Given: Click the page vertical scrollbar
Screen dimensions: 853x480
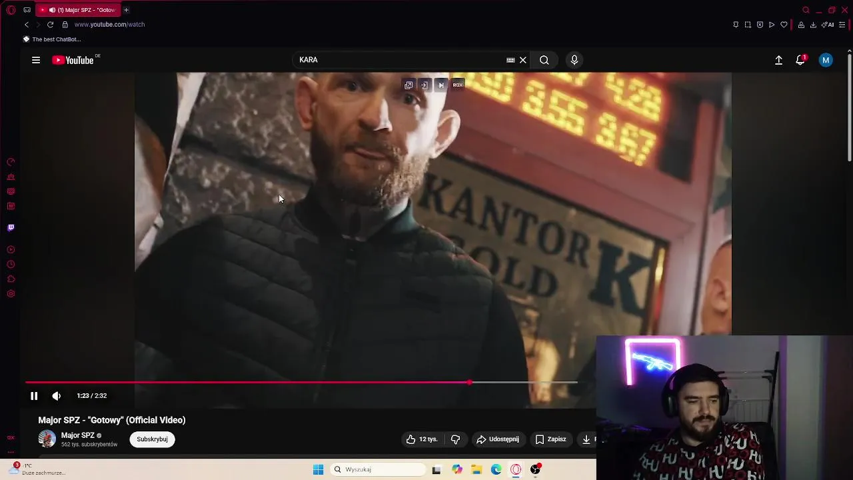Looking at the screenshot, I should pyautogui.click(x=850, y=107).
